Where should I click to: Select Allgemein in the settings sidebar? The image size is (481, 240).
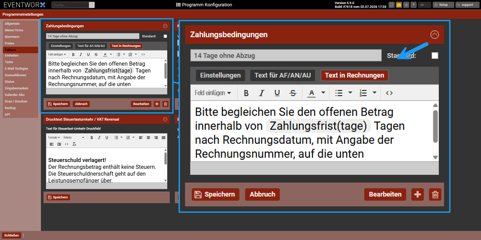click(x=20, y=24)
